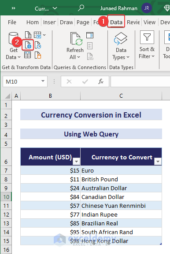Screen dimensions: 170x254
Task: Click the Using Web Query cell
Action: coord(91,134)
